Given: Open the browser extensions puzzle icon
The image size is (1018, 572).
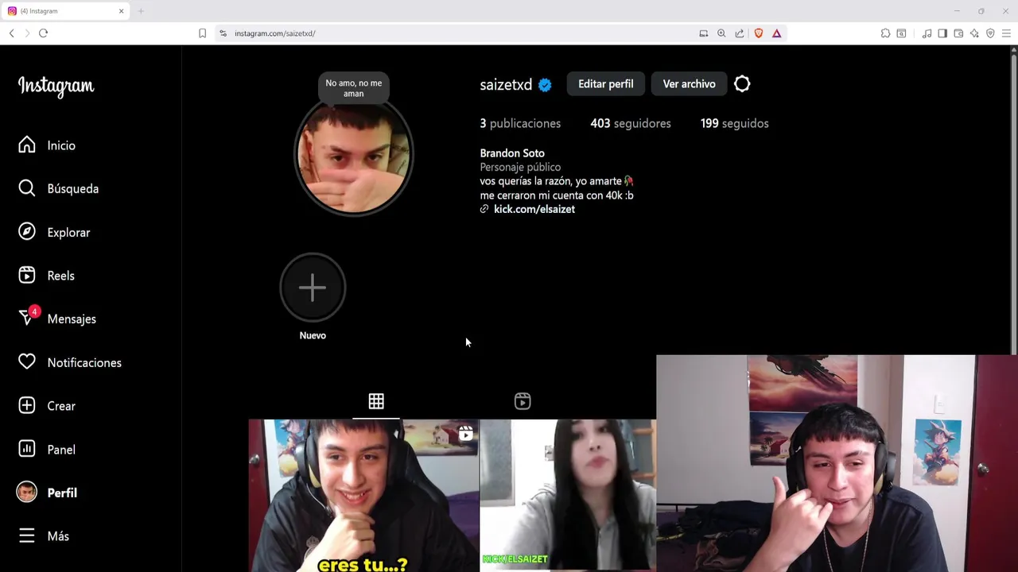Looking at the screenshot, I should tap(885, 33).
